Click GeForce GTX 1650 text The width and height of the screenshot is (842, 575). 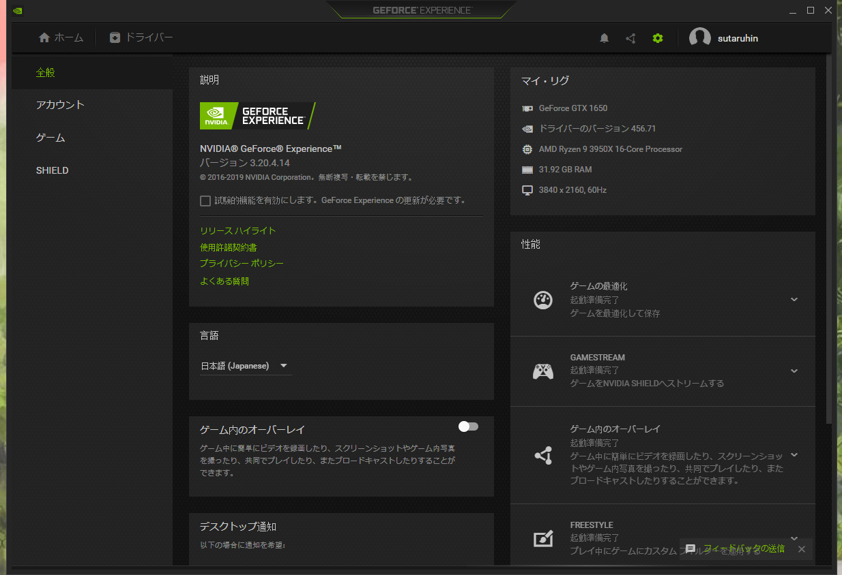[573, 108]
